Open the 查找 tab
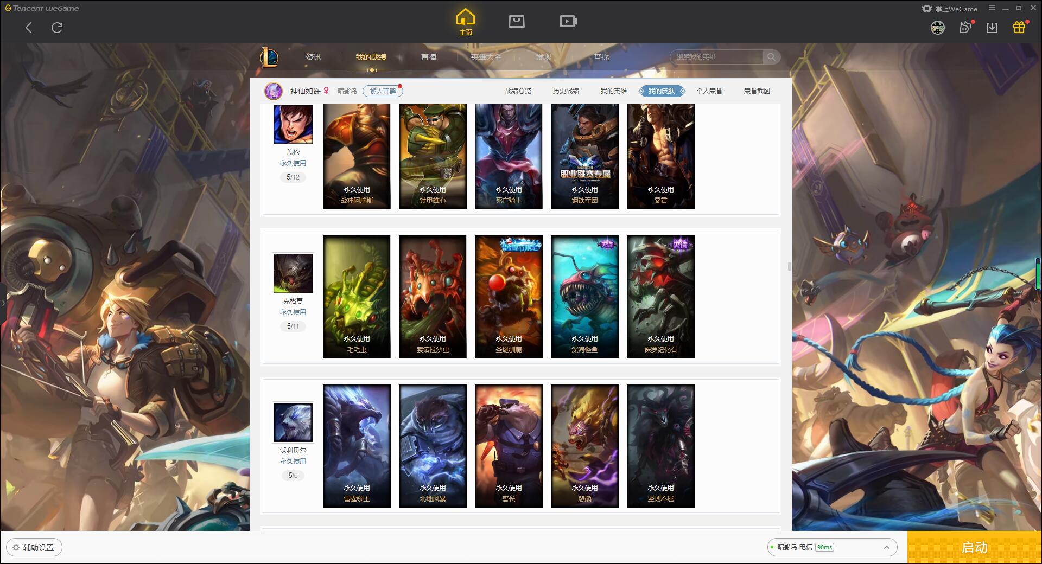The image size is (1042, 564). tap(601, 57)
